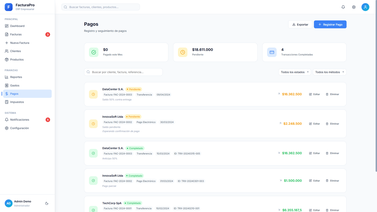377x212 pixels.
Task: Open Configuración in sidebar
Action: coord(27,128)
